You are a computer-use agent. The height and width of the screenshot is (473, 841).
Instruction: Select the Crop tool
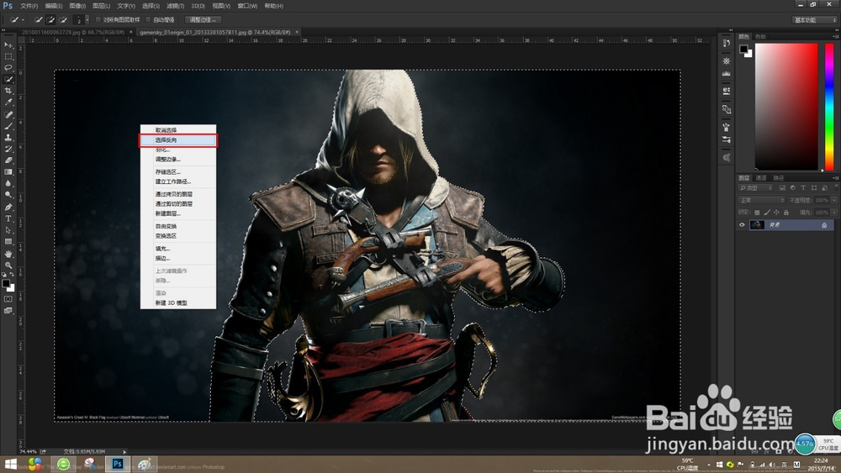click(8, 91)
